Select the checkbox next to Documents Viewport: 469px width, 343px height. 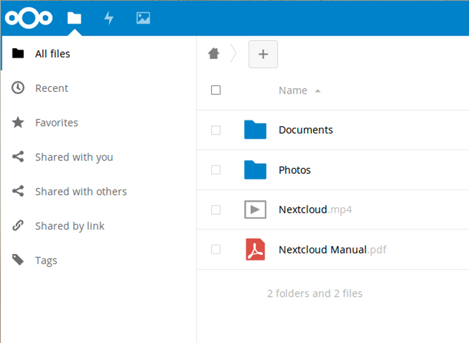point(216,130)
